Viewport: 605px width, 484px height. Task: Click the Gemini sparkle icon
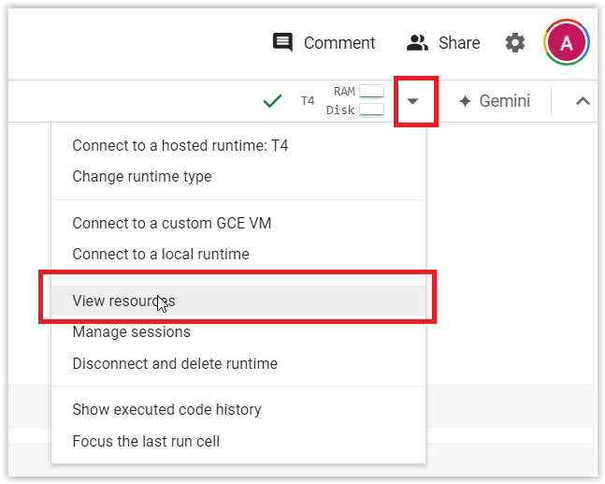tap(465, 101)
